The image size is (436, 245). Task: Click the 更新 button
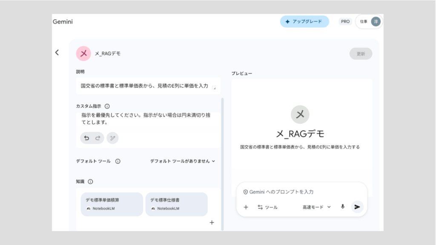click(x=361, y=54)
